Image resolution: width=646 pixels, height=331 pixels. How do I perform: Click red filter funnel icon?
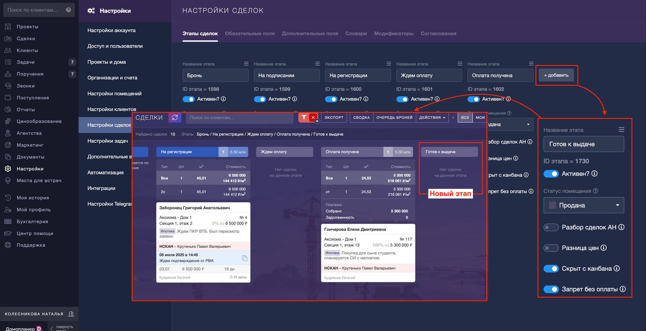[x=304, y=117]
